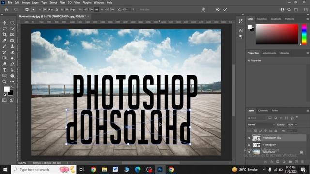Open File Explorer from the taskbar
The width and height of the screenshot is (310, 174).
(x=105, y=170)
